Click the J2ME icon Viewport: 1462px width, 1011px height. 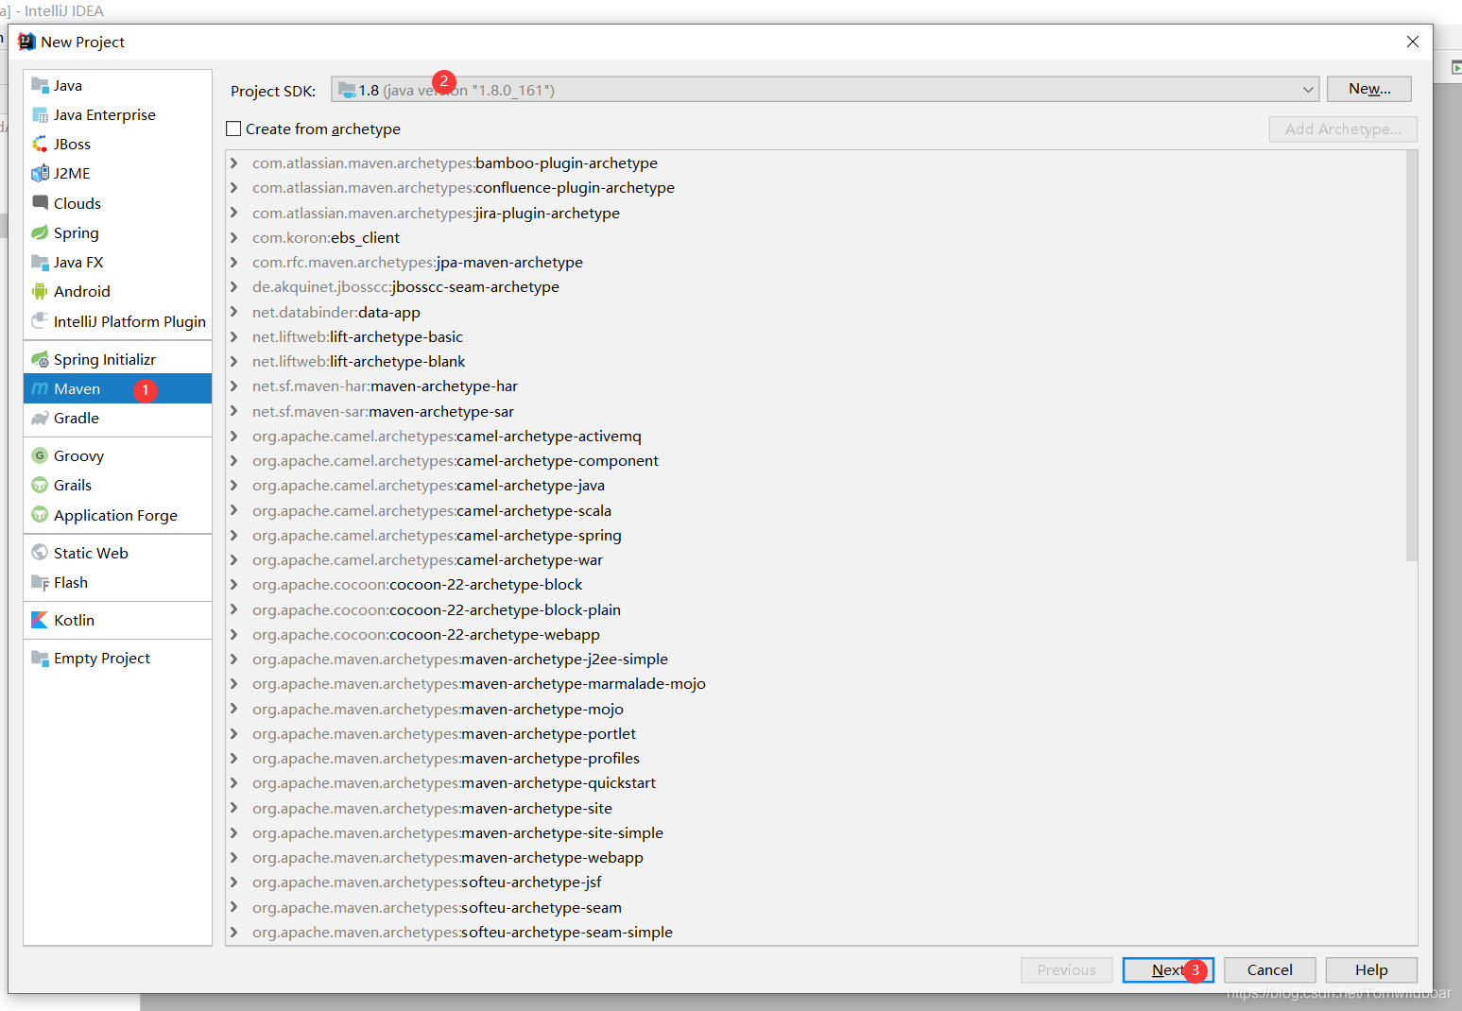[x=40, y=173]
